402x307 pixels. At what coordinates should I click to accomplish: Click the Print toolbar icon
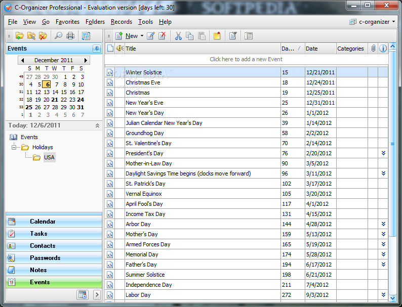[70, 36]
